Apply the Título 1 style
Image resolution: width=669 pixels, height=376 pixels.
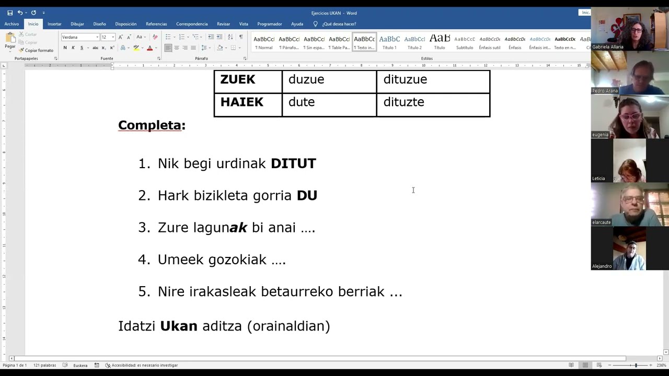pos(389,42)
